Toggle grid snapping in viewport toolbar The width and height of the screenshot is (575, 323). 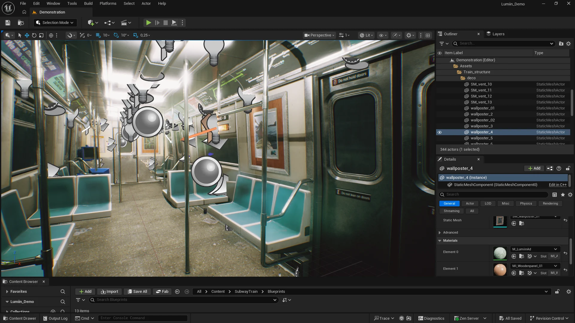(98, 35)
